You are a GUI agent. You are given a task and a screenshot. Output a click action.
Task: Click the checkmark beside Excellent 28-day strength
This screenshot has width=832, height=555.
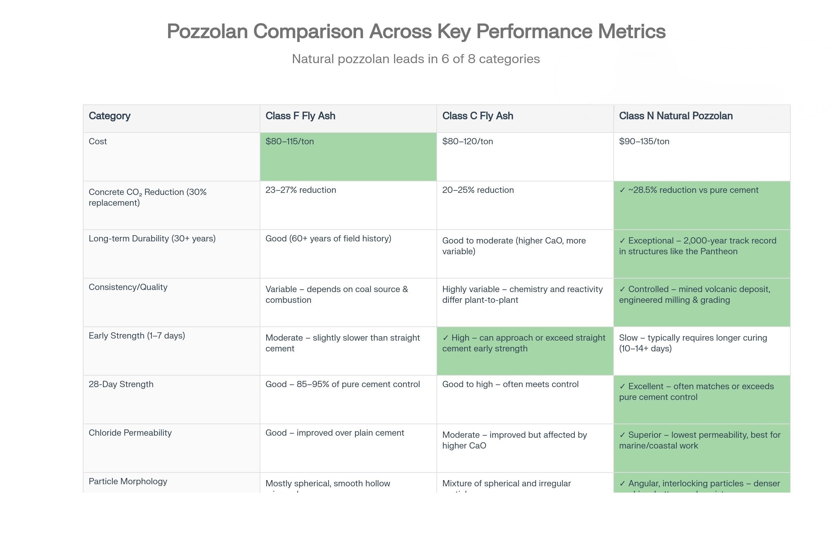622,386
